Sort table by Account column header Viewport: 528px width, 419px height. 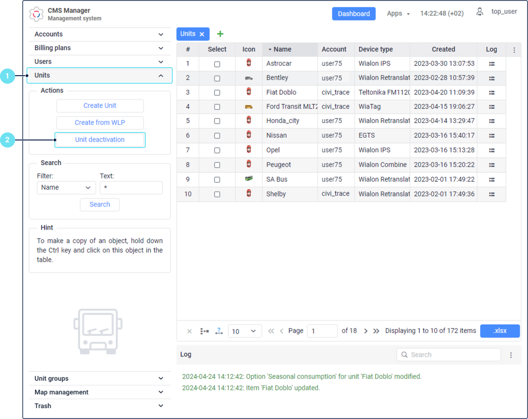(336, 50)
